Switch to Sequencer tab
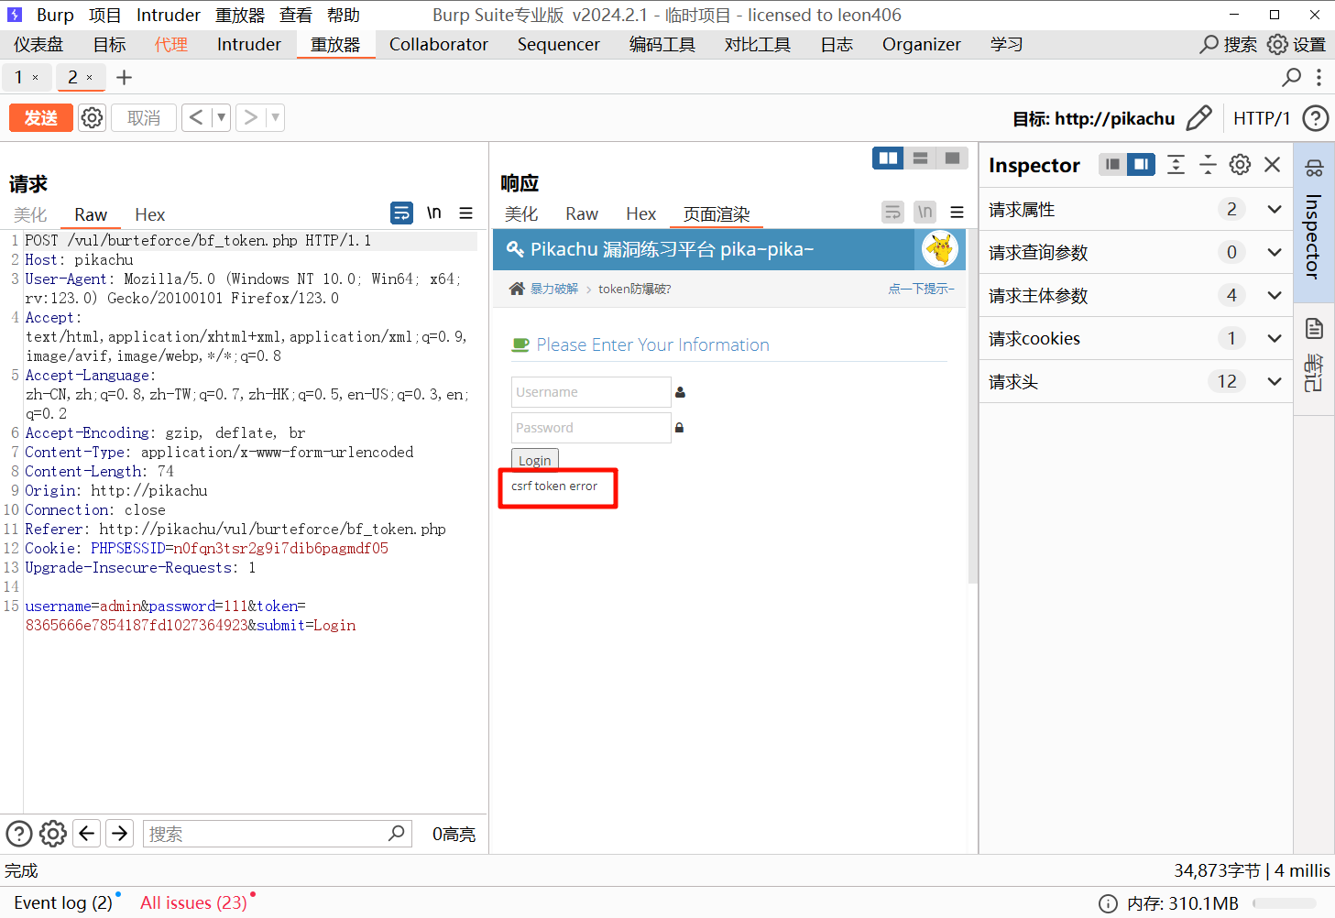Screen dimensions: 1335x918 coord(558,44)
